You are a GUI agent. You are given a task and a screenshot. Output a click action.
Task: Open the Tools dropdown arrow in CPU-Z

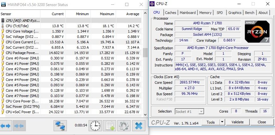222,122
